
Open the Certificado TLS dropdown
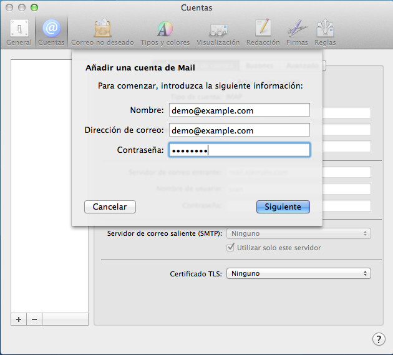298,273
